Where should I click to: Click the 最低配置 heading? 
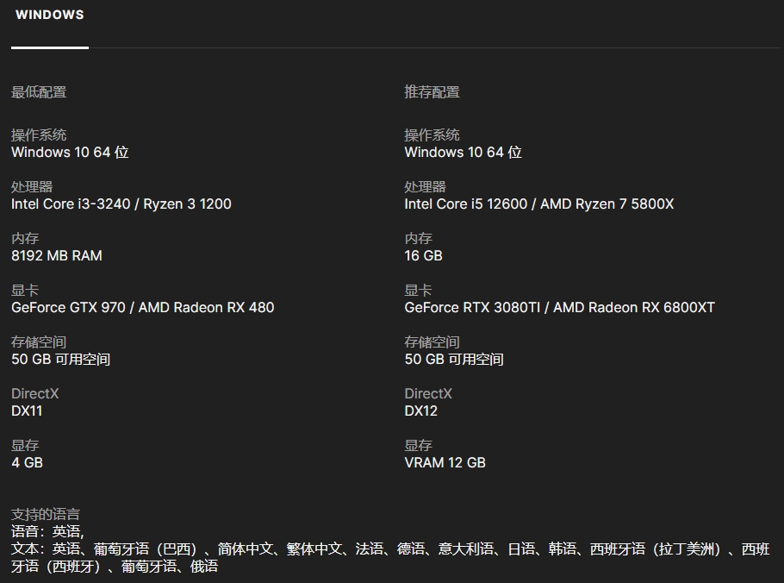[x=39, y=92]
